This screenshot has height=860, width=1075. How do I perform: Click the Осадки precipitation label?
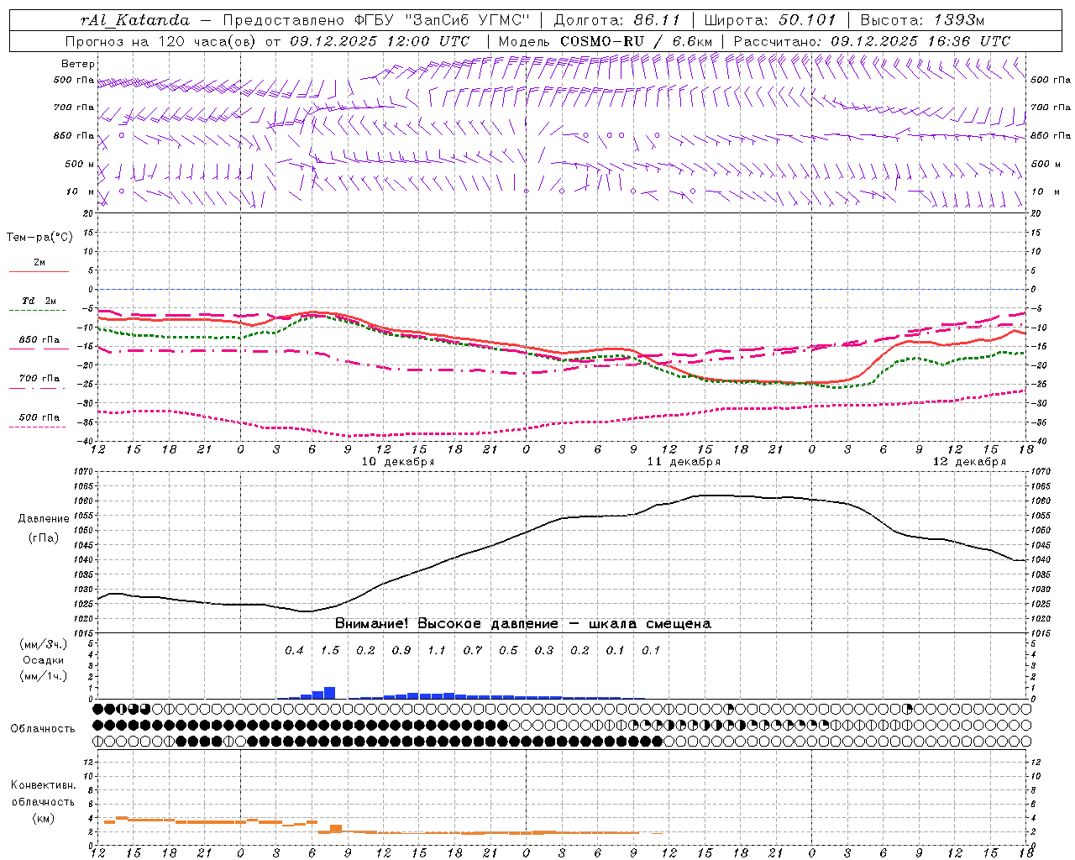coord(43,660)
